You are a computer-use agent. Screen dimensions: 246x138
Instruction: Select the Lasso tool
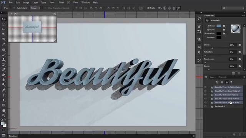click(3, 29)
